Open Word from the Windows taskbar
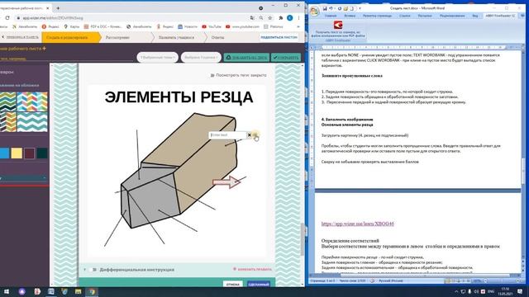The image size is (529, 297). [51, 291]
